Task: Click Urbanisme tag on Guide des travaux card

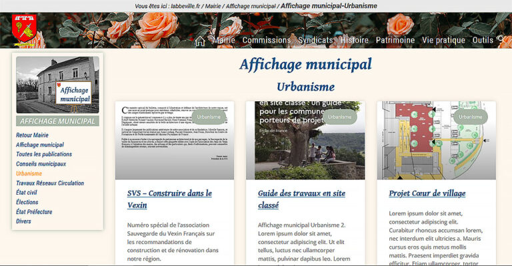Action: 339,117
